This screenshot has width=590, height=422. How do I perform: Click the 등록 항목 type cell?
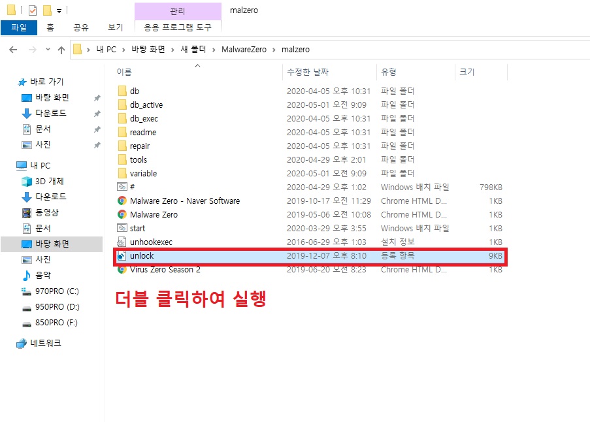pyautogui.click(x=397, y=256)
